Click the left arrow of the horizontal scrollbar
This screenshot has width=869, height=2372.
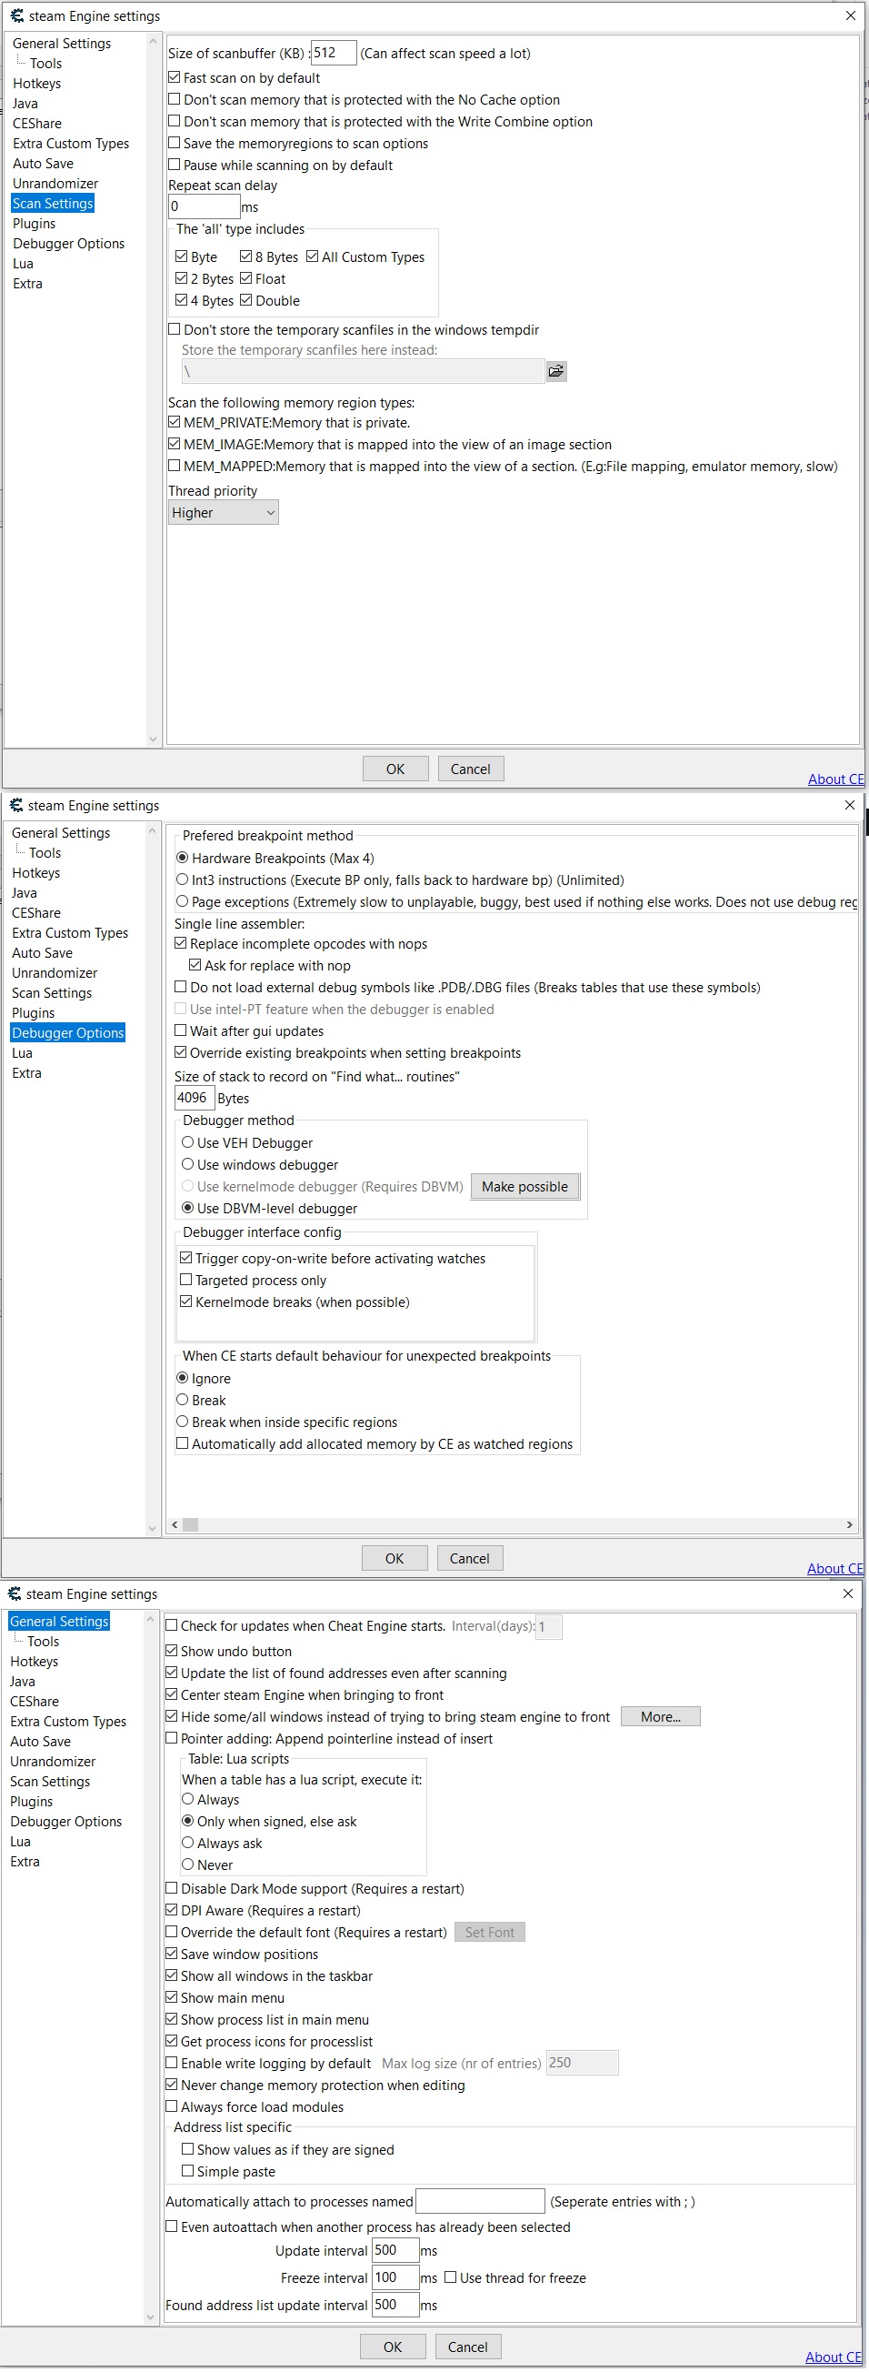(175, 1525)
